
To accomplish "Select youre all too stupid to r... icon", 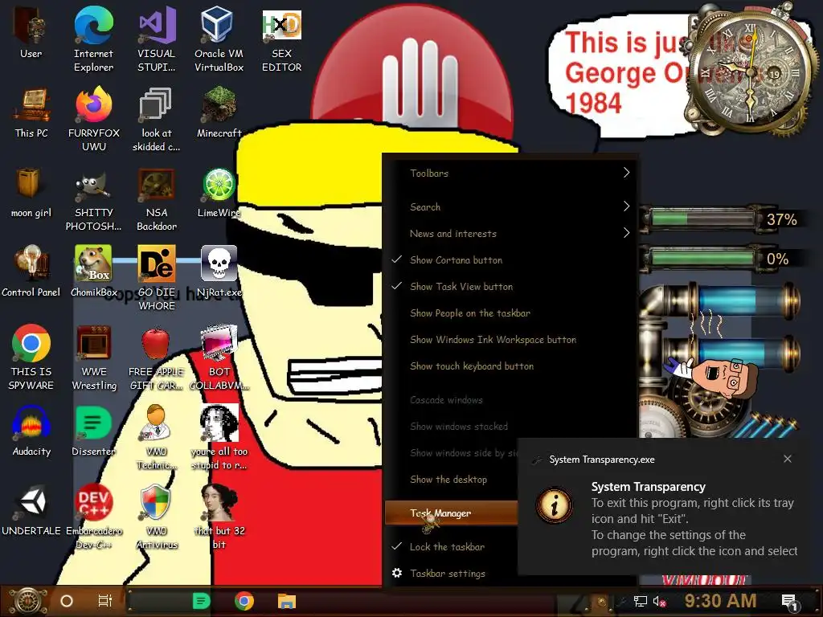I will pos(219,436).
